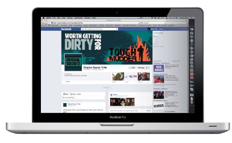Viewport: 232px width, 143px height.
Task: Click the Create a Page link
Action: tap(159, 33)
